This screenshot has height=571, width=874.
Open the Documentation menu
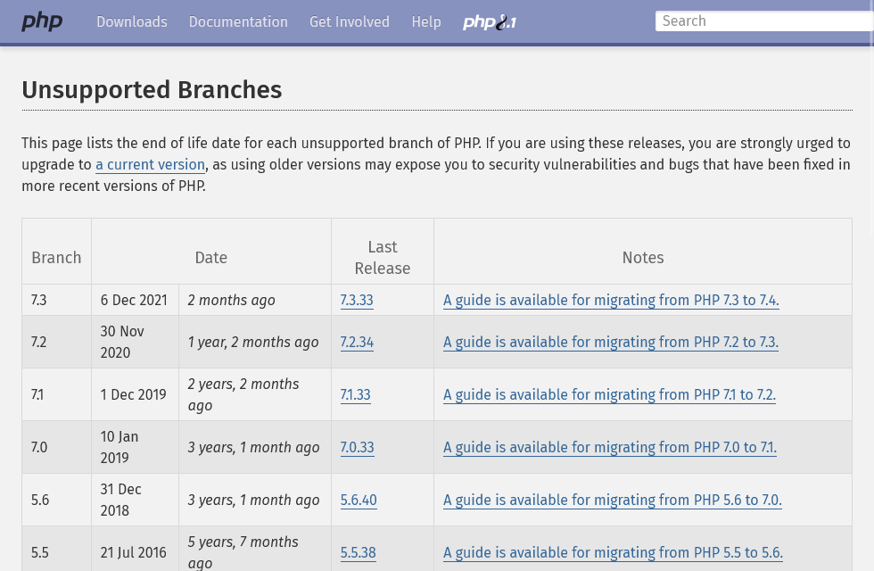click(x=238, y=21)
